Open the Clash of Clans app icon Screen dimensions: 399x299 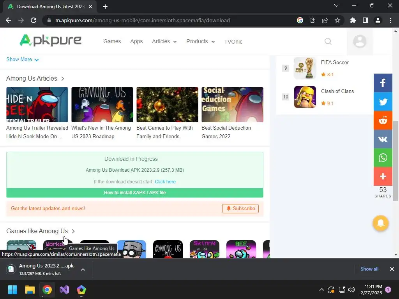coord(305,97)
